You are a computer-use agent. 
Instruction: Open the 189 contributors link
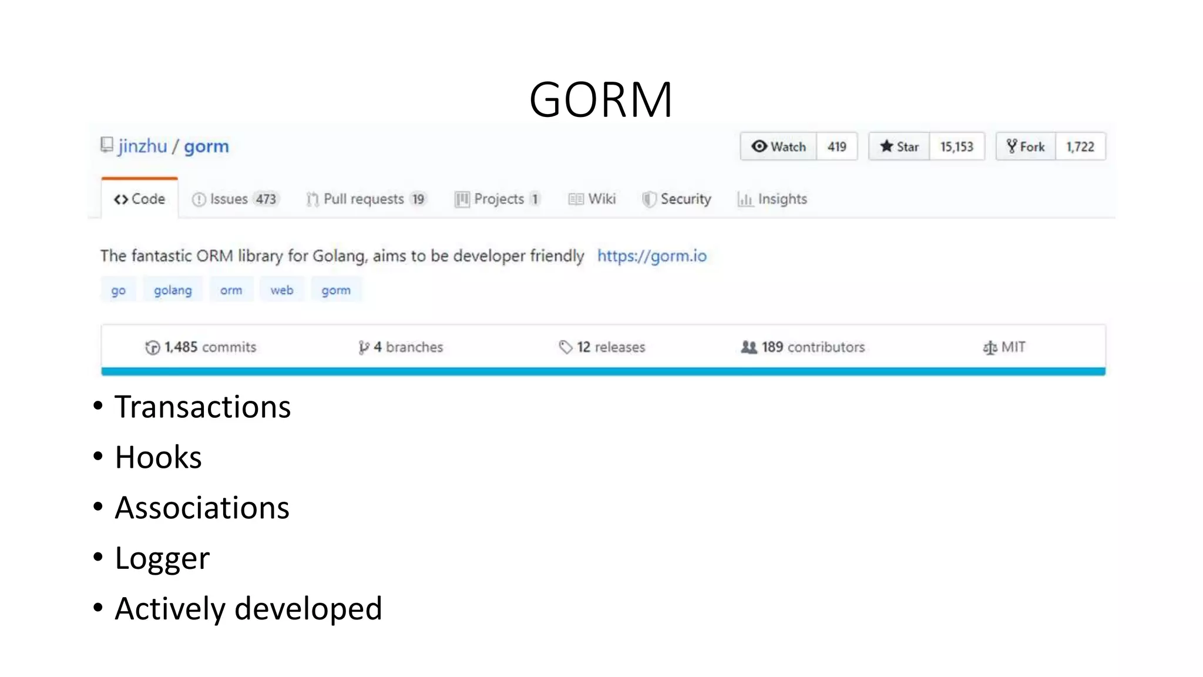click(x=803, y=347)
